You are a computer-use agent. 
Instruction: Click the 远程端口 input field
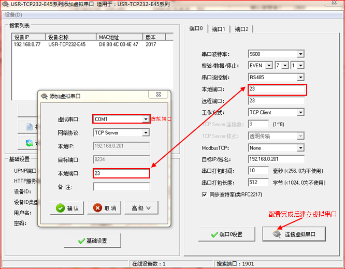tap(276, 101)
